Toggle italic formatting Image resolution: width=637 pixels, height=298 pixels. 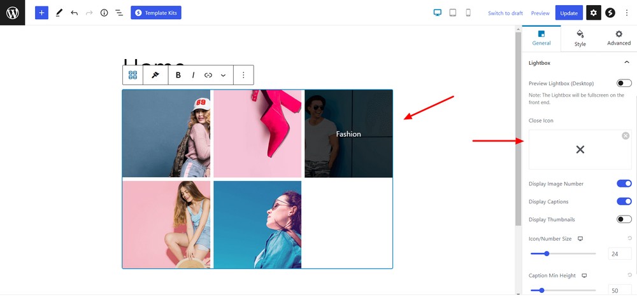click(x=193, y=75)
